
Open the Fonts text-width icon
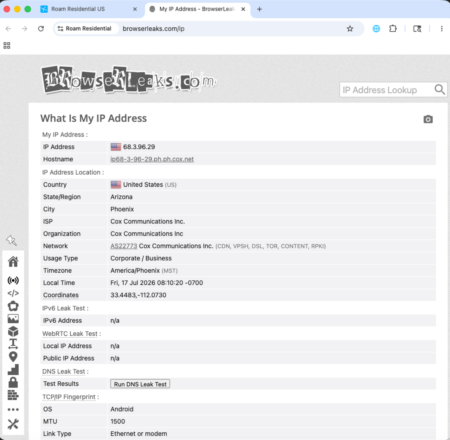[x=13, y=344]
